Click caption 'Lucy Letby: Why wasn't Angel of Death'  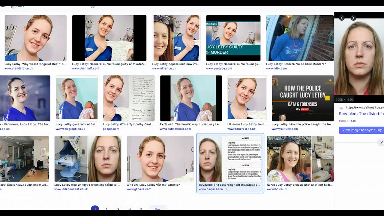[35, 64]
